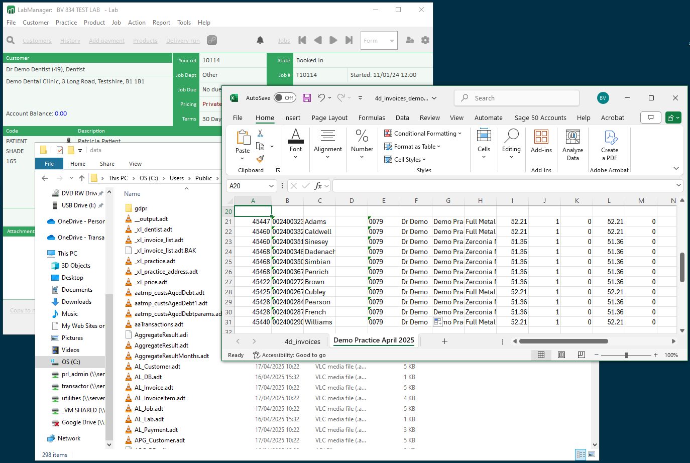Click the Excel Search box
The width and height of the screenshot is (690, 463).
pos(517,98)
